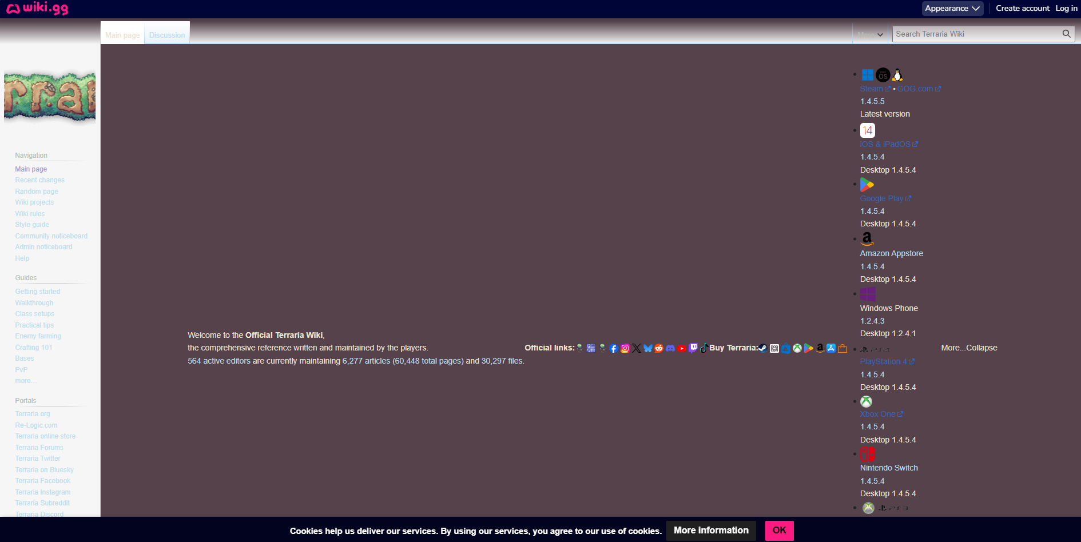
Task: Click the Linux penguin icon
Action: tap(898, 75)
